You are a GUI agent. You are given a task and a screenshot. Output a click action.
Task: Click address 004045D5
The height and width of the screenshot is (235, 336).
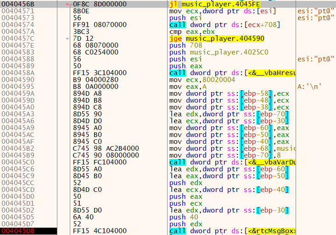18,217
